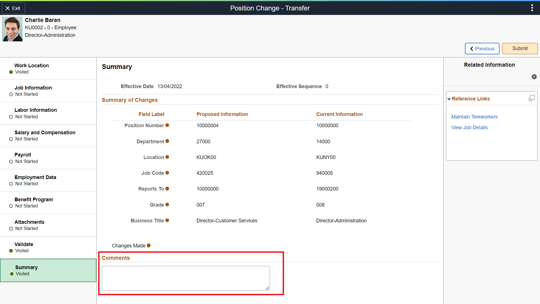Click the Exit X icon
This screenshot has height=304, width=540.
(x=8, y=8)
